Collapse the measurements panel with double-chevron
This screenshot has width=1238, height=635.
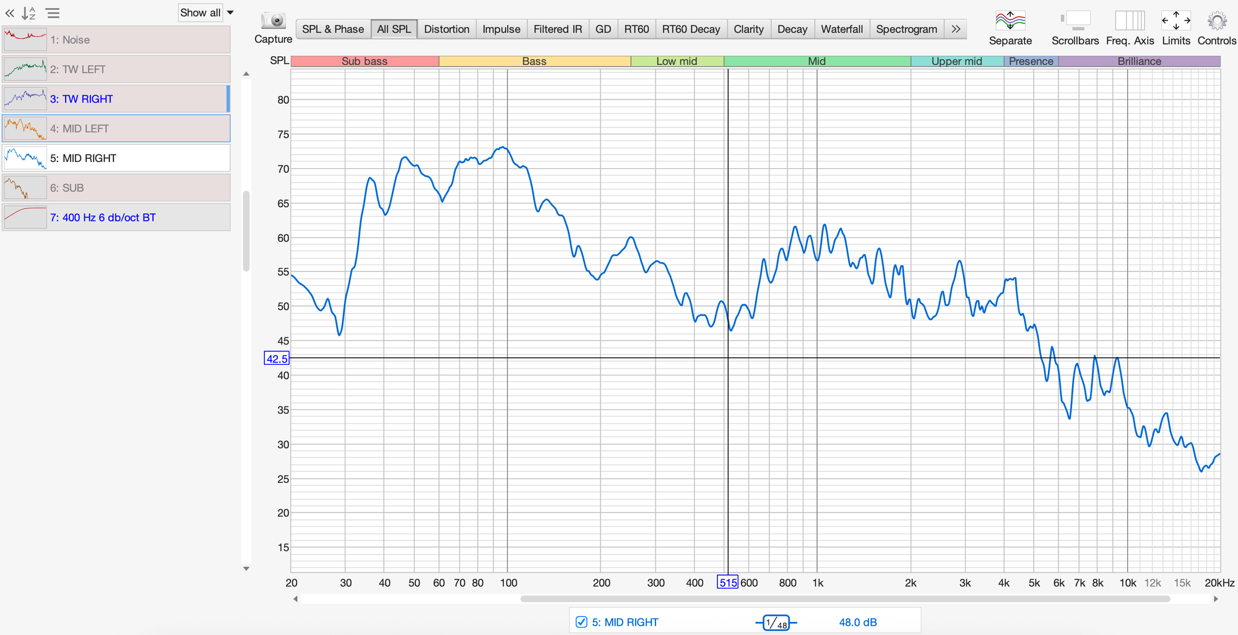point(10,13)
